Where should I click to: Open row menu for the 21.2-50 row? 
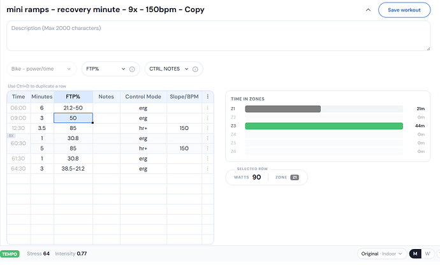(x=208, y=108)
